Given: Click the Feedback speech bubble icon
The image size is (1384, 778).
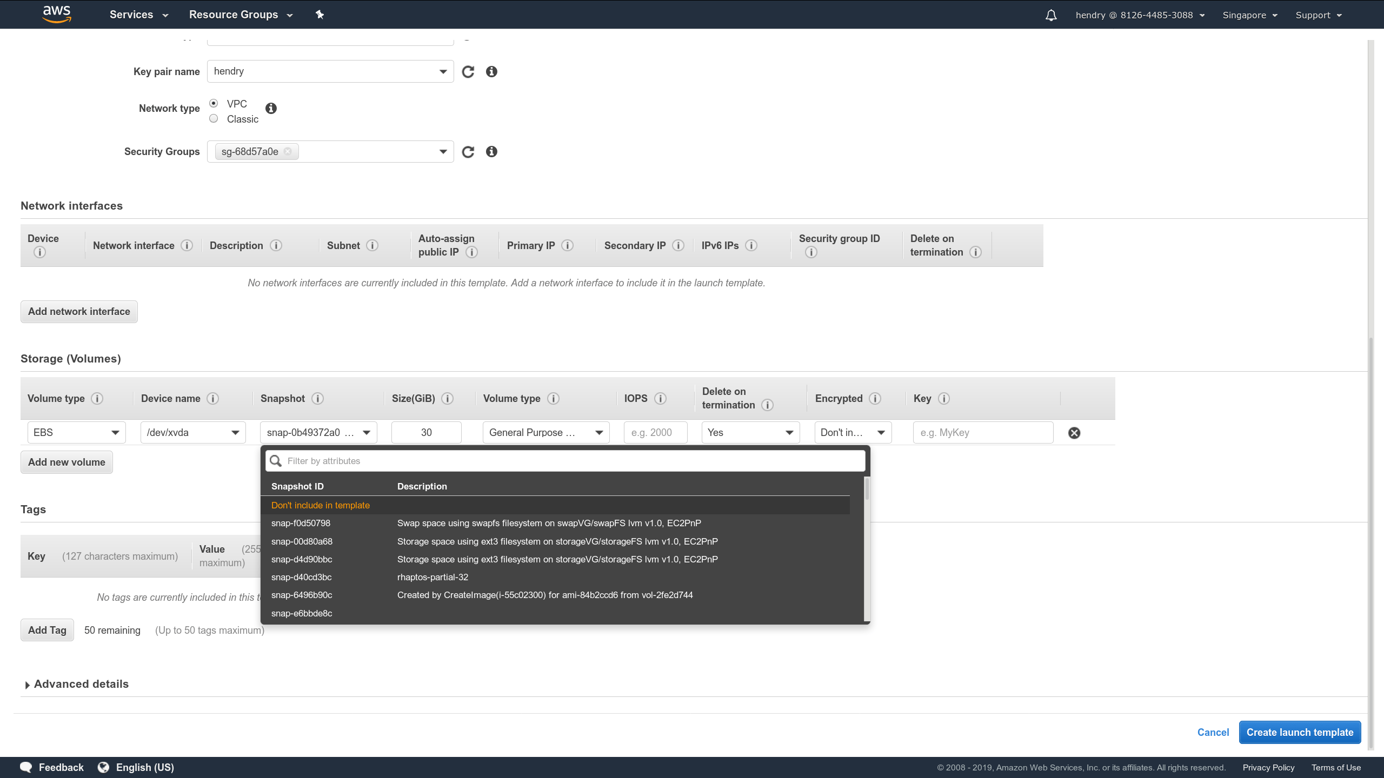Looking at the screenshot, I should click(x=26, y=767).
